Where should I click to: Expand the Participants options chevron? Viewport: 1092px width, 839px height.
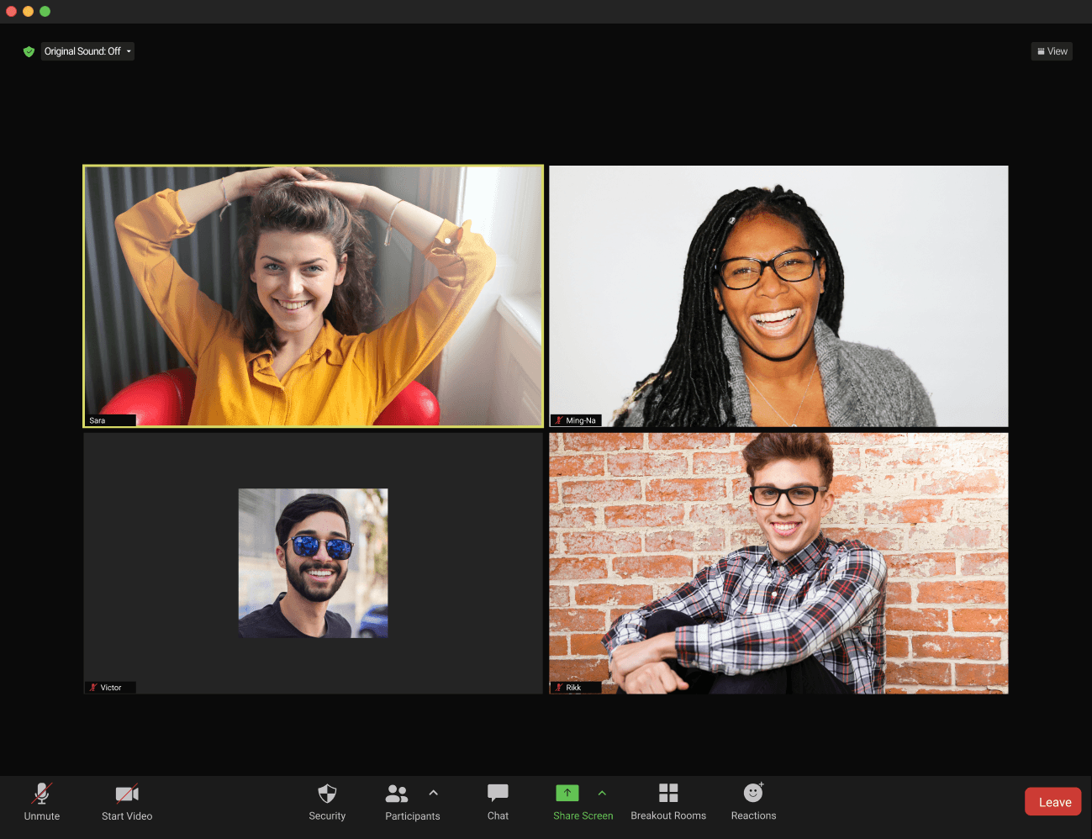(434, 792)
